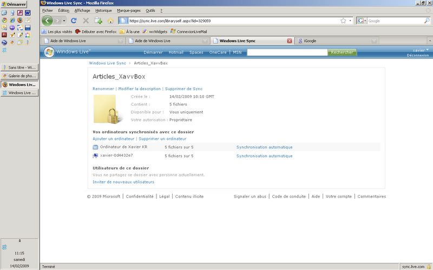Open a new tab with the plus icon
This screenshot has width=433, height=270.
click(x=99, y=21)
